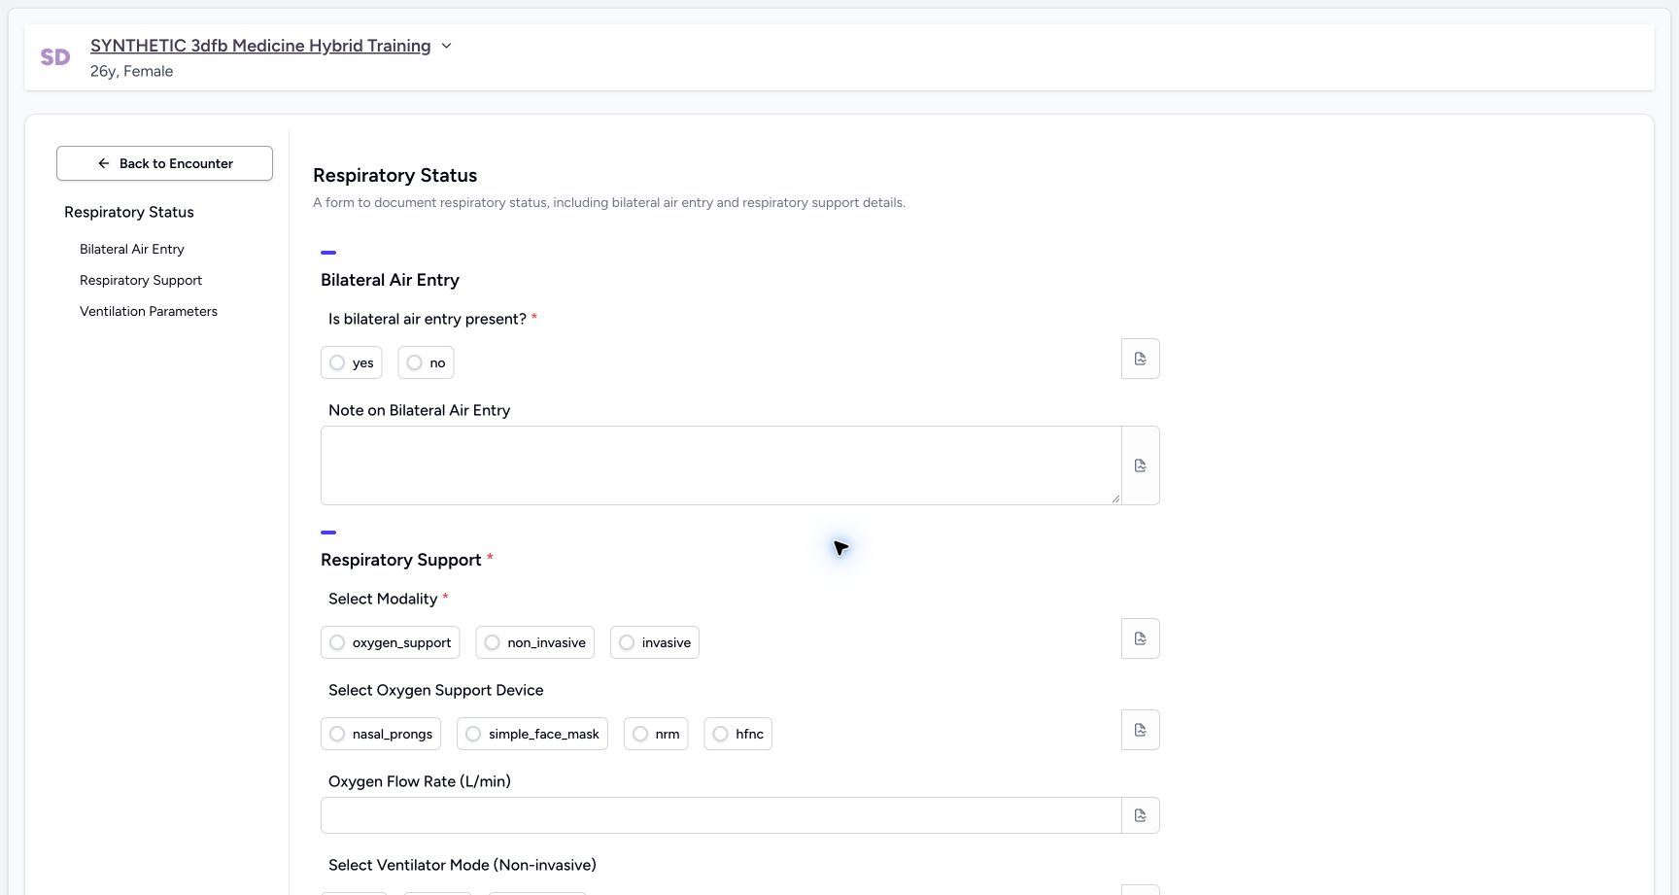The width and height of the screenshot is (1679, 895).
Task: Click the 'Select Oxygen Support Device' label
Action: pos(436,690)
